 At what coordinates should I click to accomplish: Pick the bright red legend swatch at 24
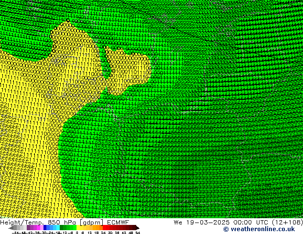tap(104, 228)
